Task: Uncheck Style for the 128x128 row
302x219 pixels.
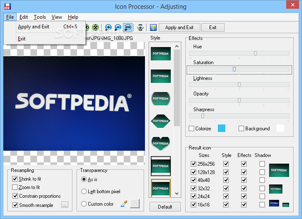Action: pos(226,172)
